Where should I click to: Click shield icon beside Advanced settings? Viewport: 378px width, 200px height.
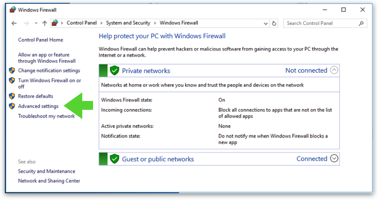[x=12, y=106]
